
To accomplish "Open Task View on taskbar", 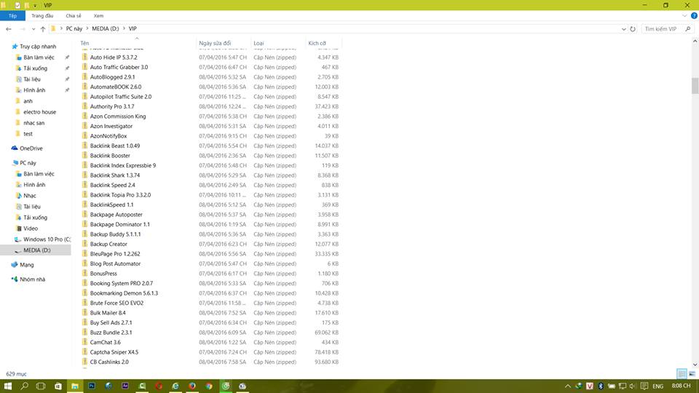I will [x=41, y=386].
